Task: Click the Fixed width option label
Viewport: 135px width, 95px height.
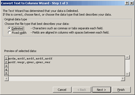Action: (19, 33)
